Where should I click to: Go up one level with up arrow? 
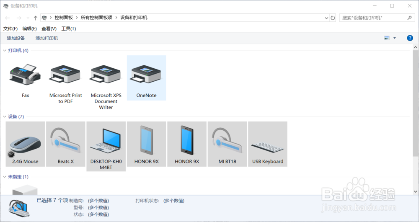36,18
